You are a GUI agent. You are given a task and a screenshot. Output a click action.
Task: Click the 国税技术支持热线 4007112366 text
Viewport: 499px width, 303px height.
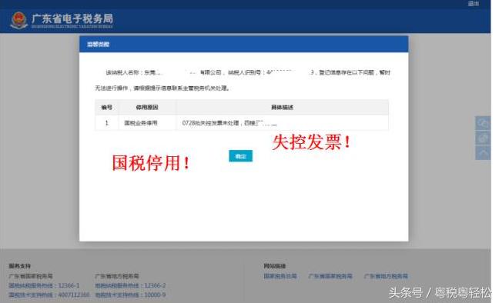coord(49,295)
